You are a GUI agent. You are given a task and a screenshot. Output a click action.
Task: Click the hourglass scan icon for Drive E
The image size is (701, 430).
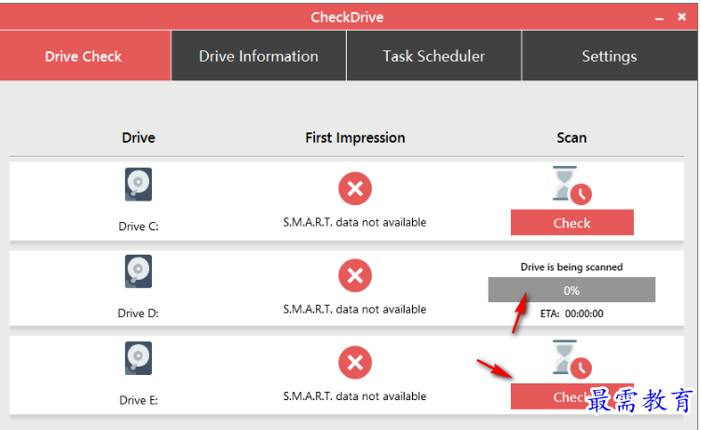[571, 359]
